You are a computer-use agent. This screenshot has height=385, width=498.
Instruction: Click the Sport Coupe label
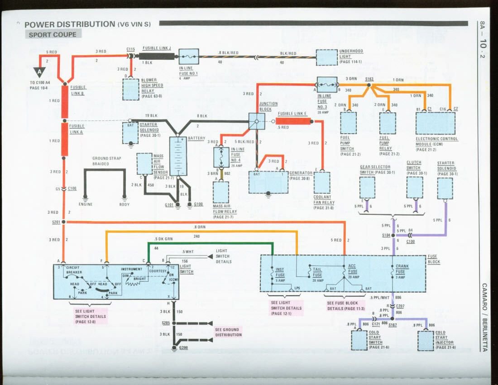(x=53, y=34)
